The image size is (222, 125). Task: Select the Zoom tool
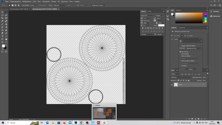click(2, 42)
